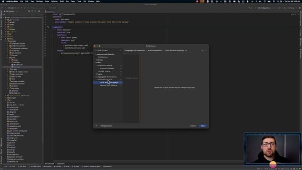Click the Save button in Preferences

[x=203, y=126]
